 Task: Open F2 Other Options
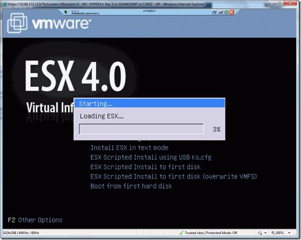point(35,220)
